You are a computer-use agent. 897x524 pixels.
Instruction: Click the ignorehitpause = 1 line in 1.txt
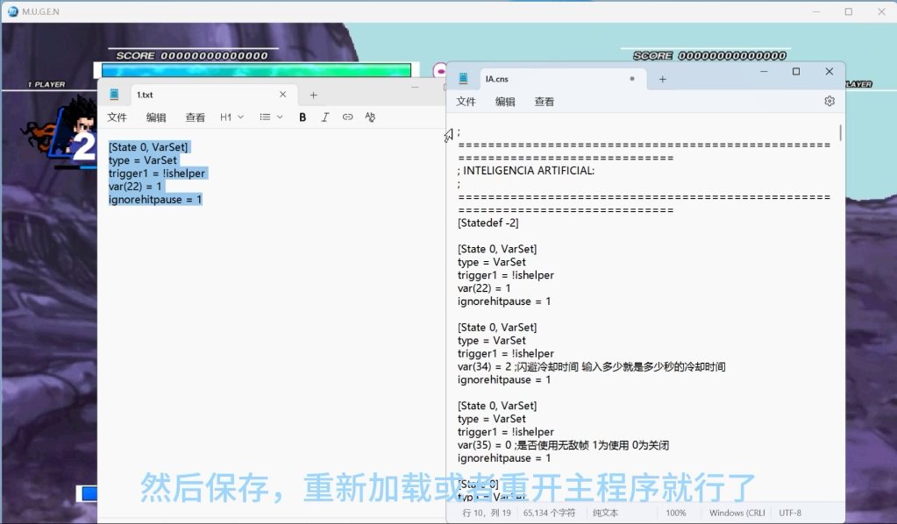point(155,200)
